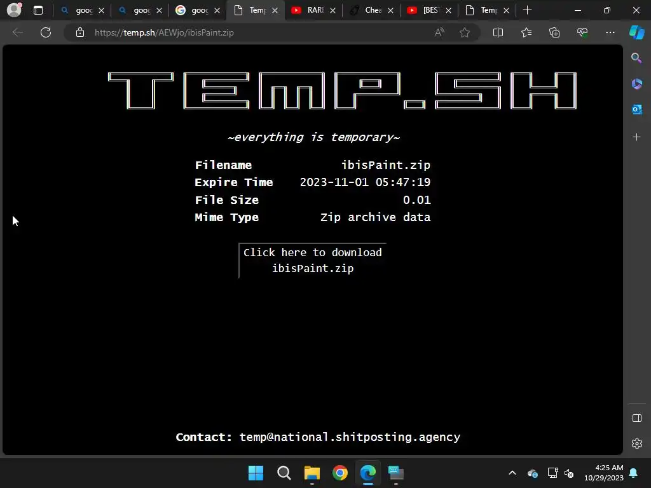651x488 pixels.
Task: Open the Collections icon
Action: pyautogui.click(x=554, y=32)
